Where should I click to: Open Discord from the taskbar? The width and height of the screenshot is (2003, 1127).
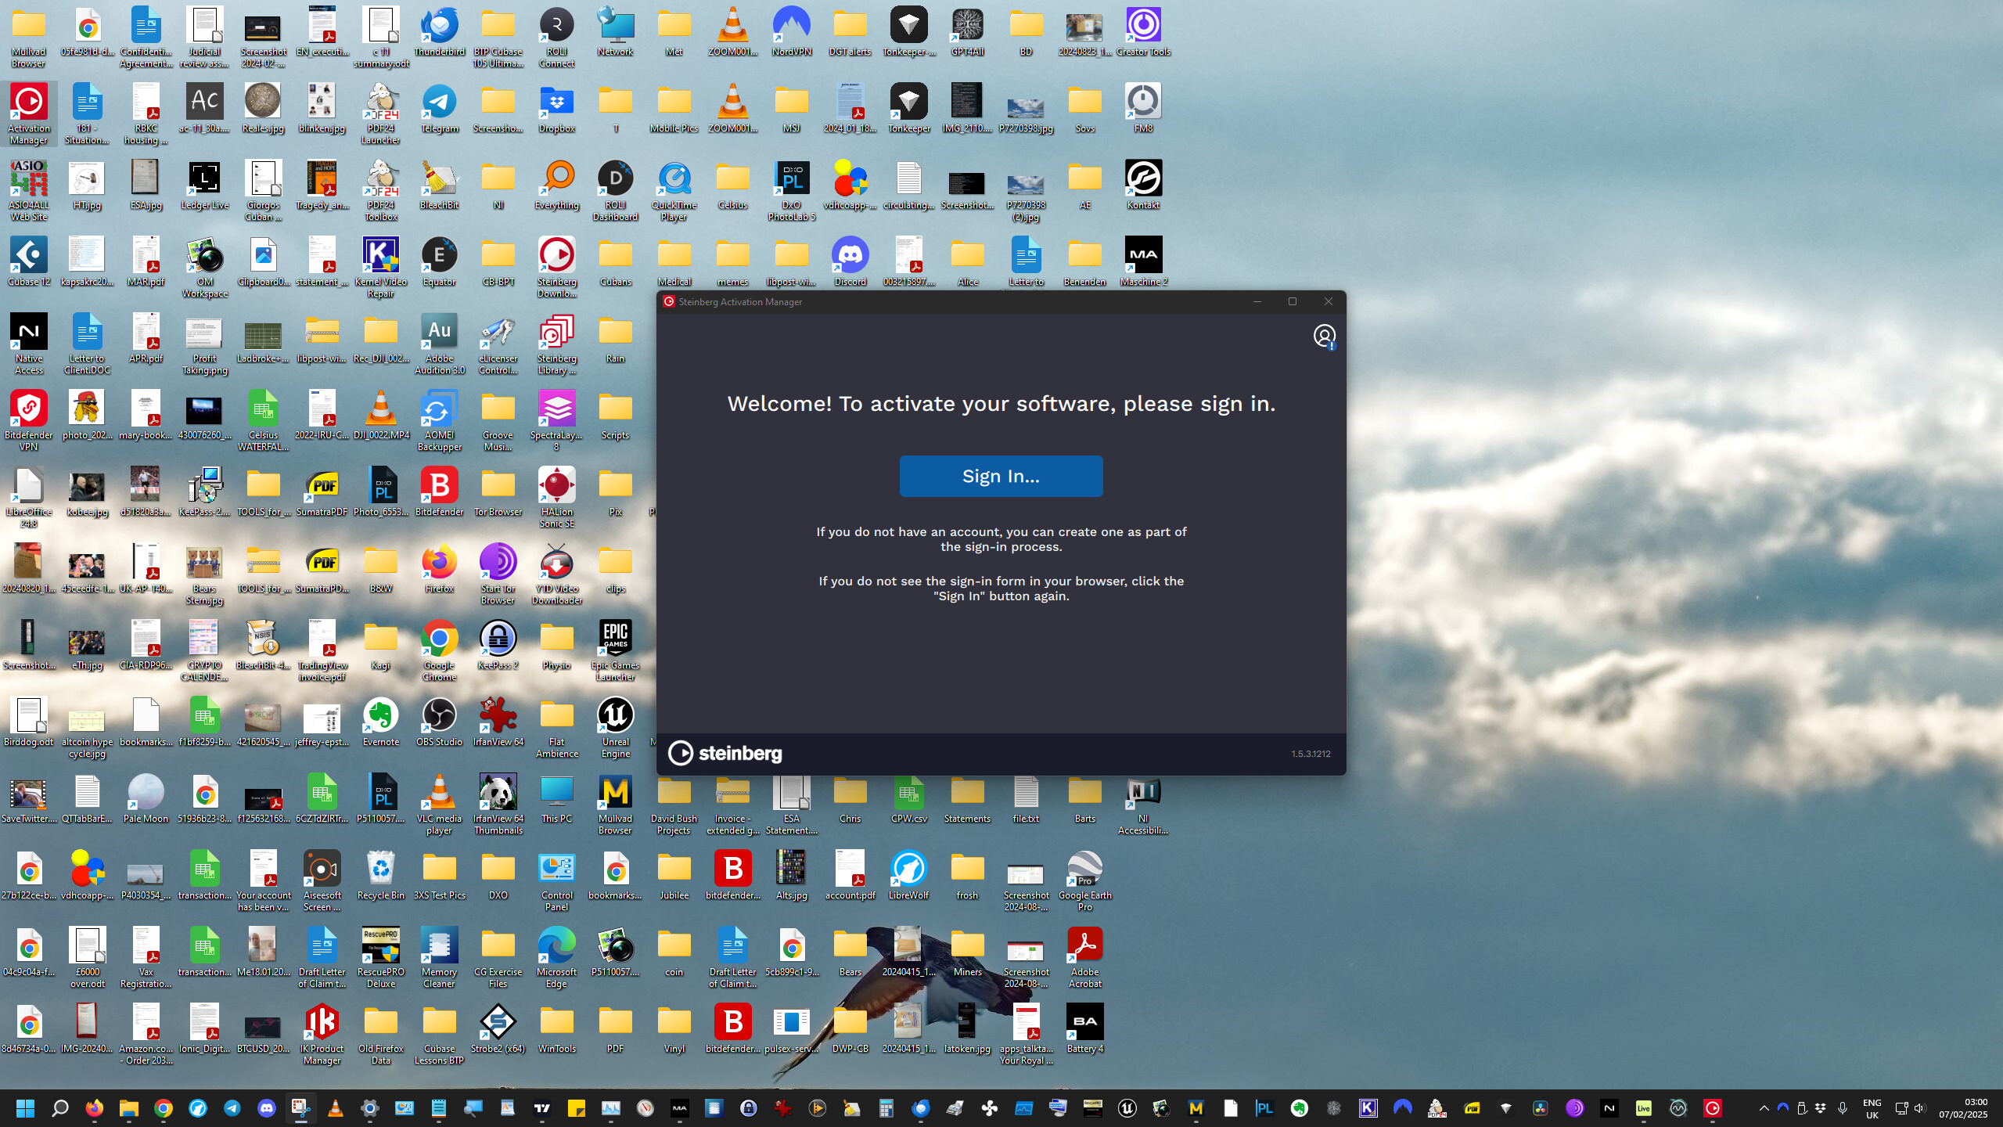266,1108
